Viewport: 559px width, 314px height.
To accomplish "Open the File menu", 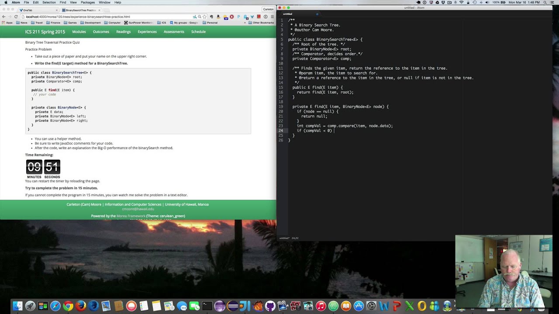I will [26, 3].
